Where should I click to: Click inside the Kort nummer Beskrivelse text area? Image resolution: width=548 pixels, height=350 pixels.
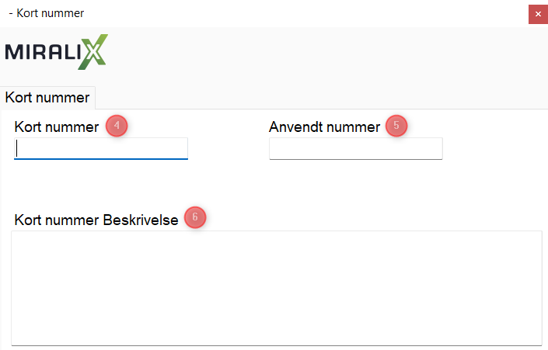[x=276, y=287]
